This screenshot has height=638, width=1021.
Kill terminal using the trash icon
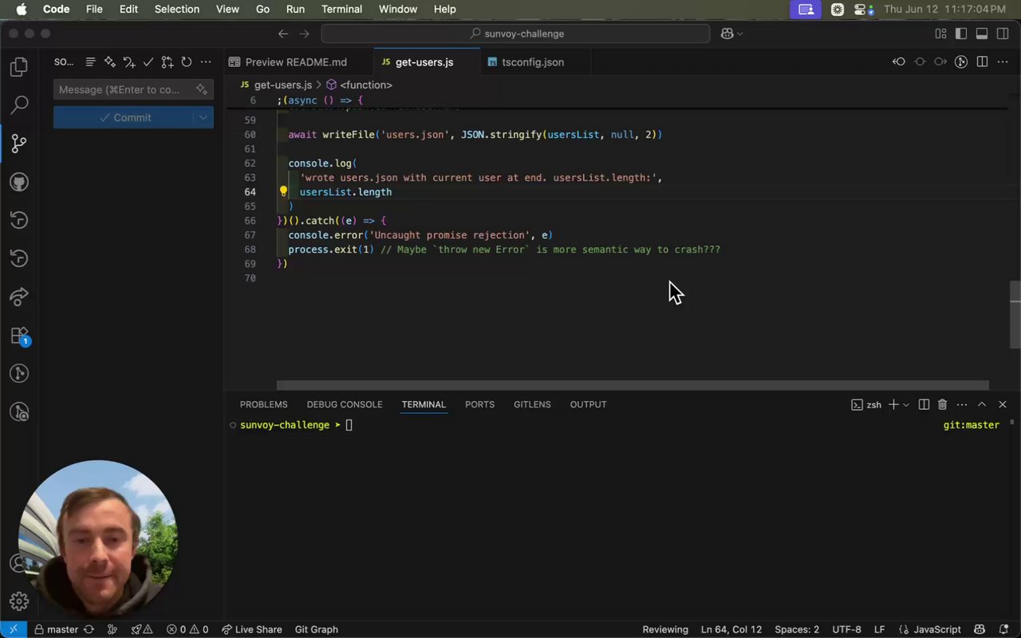click(x=942, y=404)
